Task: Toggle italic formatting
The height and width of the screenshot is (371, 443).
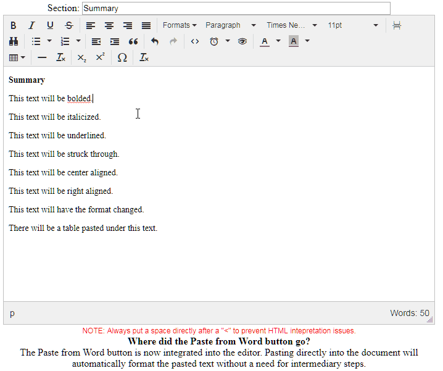Action: tap(31, 25)
